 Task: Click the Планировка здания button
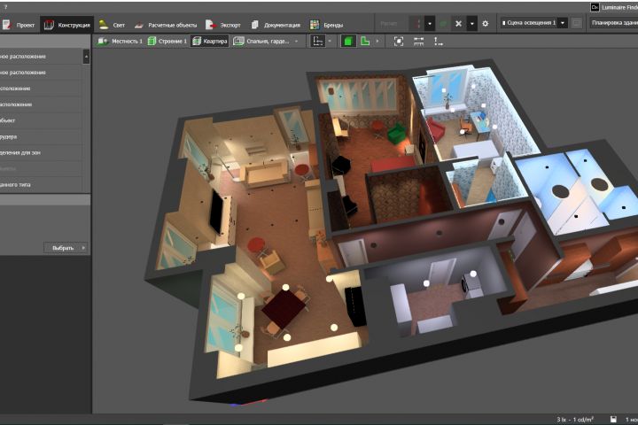point(613,23)
